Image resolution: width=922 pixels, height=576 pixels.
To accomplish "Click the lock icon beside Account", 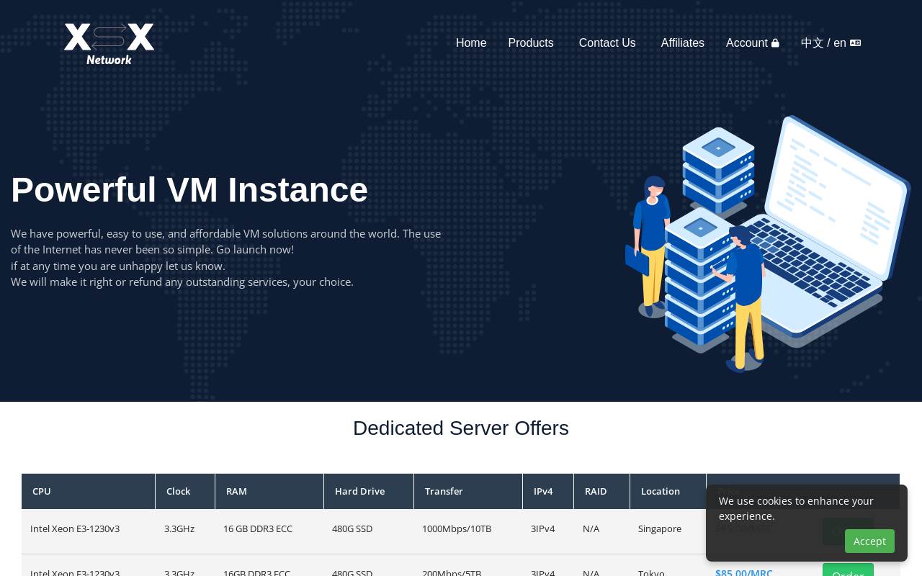I will (x=775, y=43).
